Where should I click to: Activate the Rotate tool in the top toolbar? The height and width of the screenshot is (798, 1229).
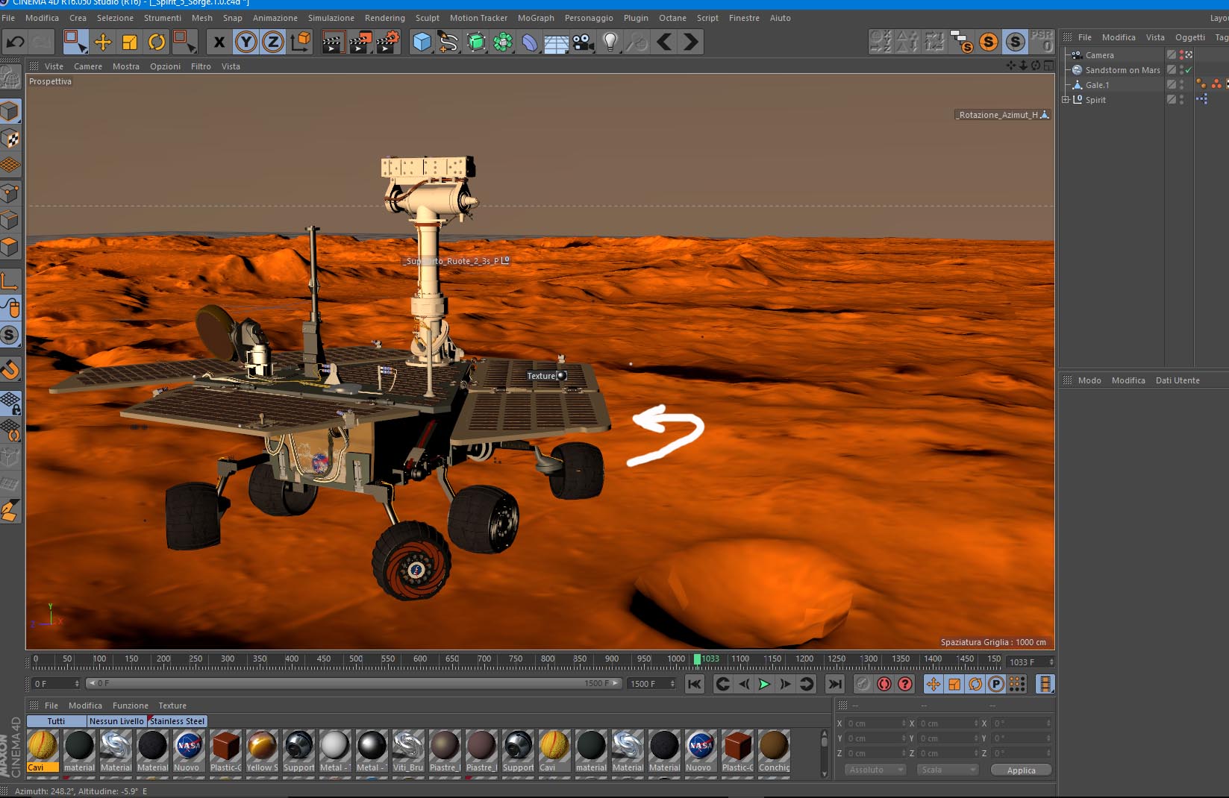pyautogui.click(x=157, y=42)
